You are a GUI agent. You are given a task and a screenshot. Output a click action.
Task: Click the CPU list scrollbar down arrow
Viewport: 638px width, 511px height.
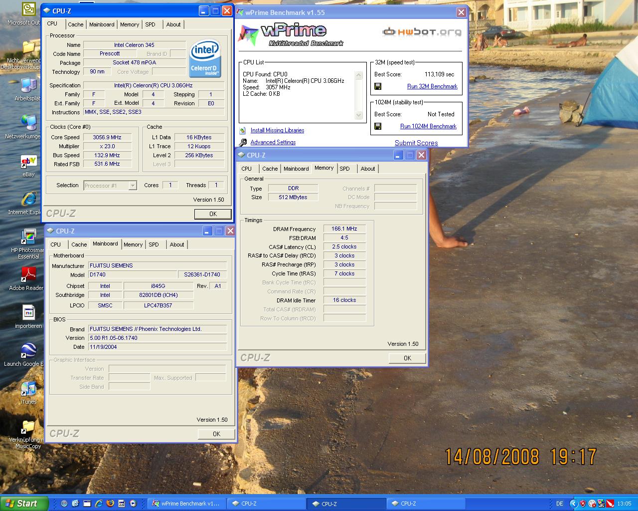[358, 115]
